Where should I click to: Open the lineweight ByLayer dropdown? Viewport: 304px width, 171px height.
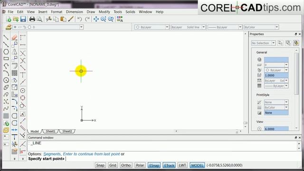240,27
